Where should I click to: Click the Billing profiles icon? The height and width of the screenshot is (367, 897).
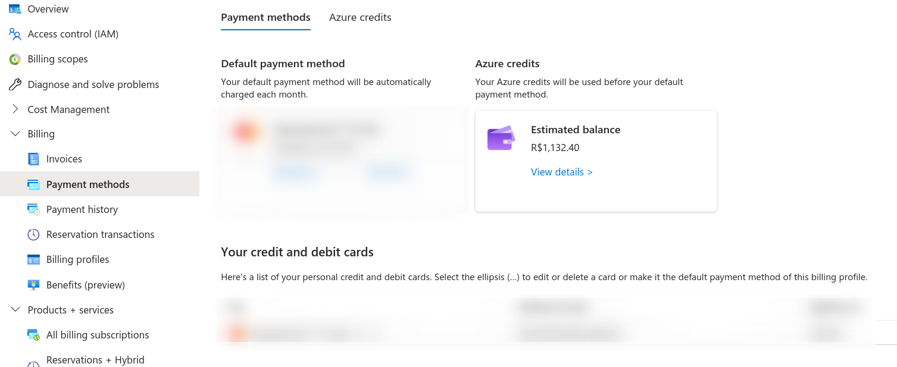click(x=33, y=259)
